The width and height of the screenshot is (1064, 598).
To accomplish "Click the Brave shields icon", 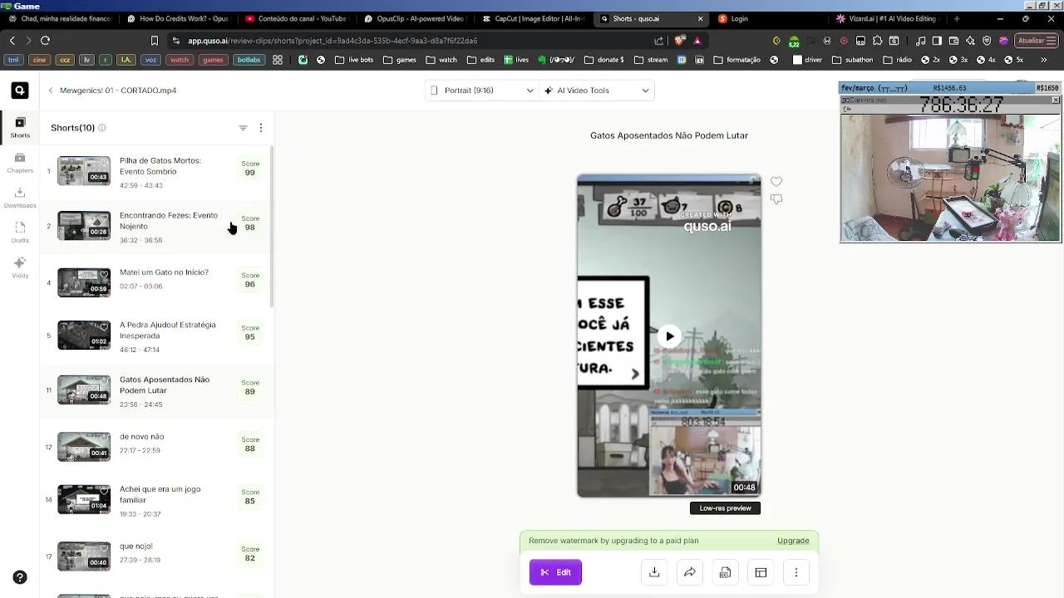I will tap(681, 40).
